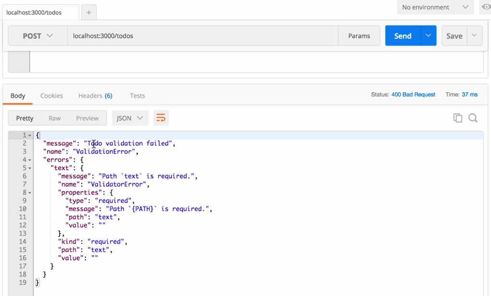Collapse the "properties" object on line 8

click(30, 192)
